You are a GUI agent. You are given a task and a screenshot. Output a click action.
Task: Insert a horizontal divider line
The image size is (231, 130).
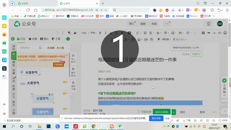click(x=214, y=33)
